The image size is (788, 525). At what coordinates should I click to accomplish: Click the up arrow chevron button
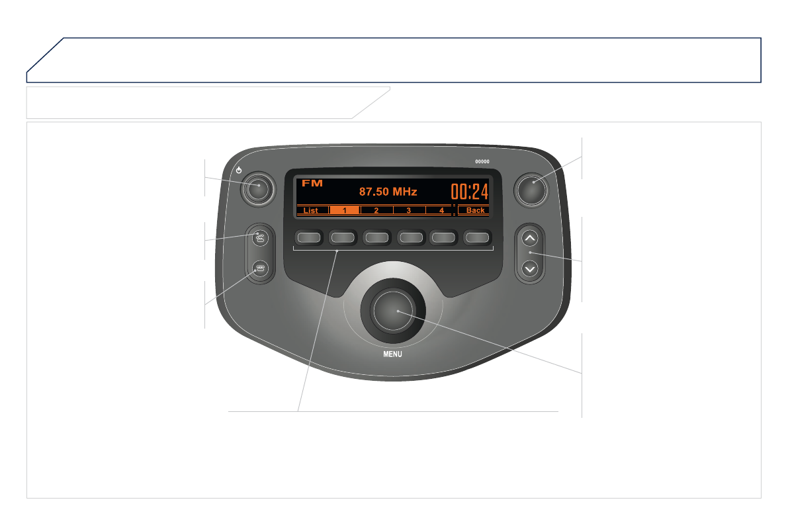530,238
